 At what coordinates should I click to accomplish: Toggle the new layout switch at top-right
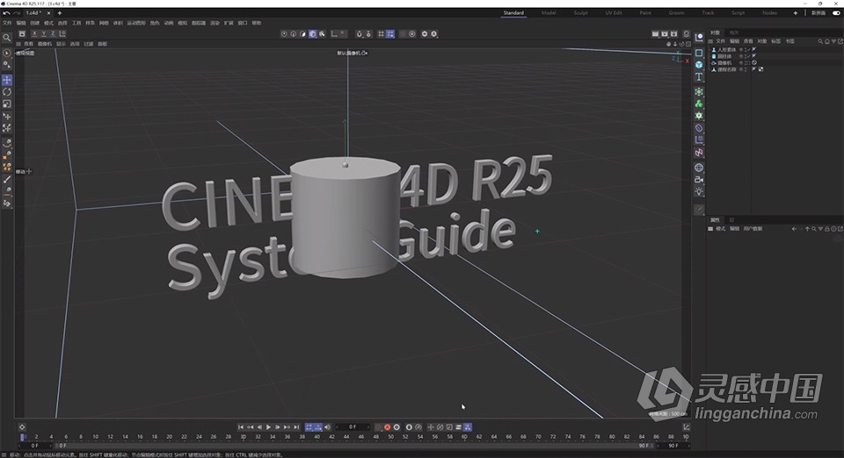point(836,13)
